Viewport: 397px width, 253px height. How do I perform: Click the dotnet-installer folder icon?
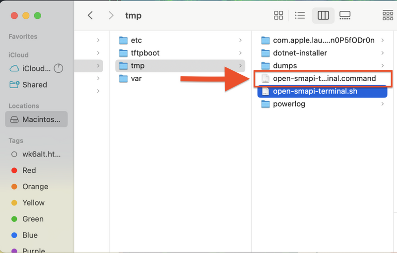(x=265, y=53)
